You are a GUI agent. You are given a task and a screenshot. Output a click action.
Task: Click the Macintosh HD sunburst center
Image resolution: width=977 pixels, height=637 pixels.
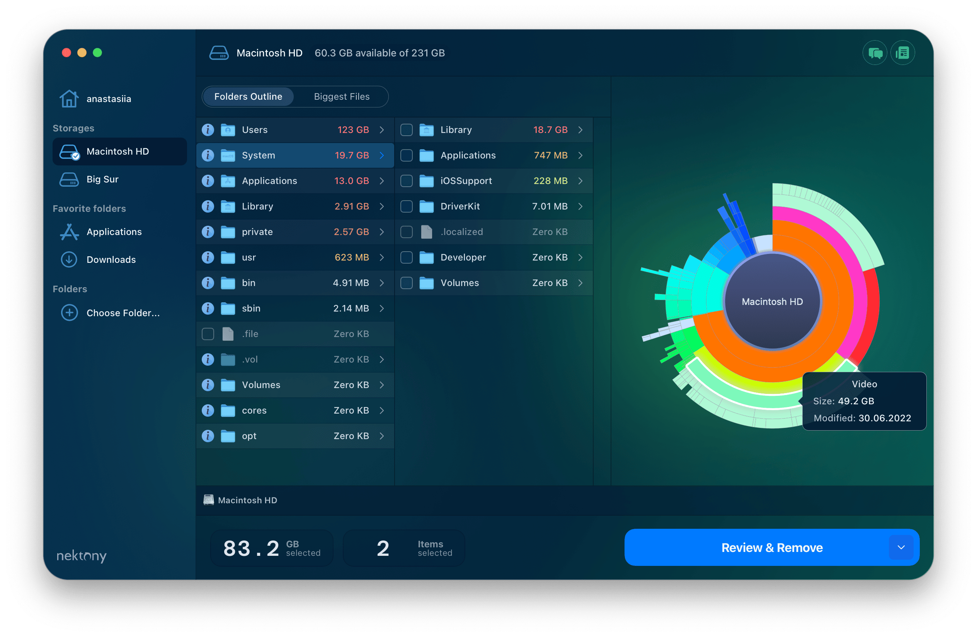click(772, 301)
